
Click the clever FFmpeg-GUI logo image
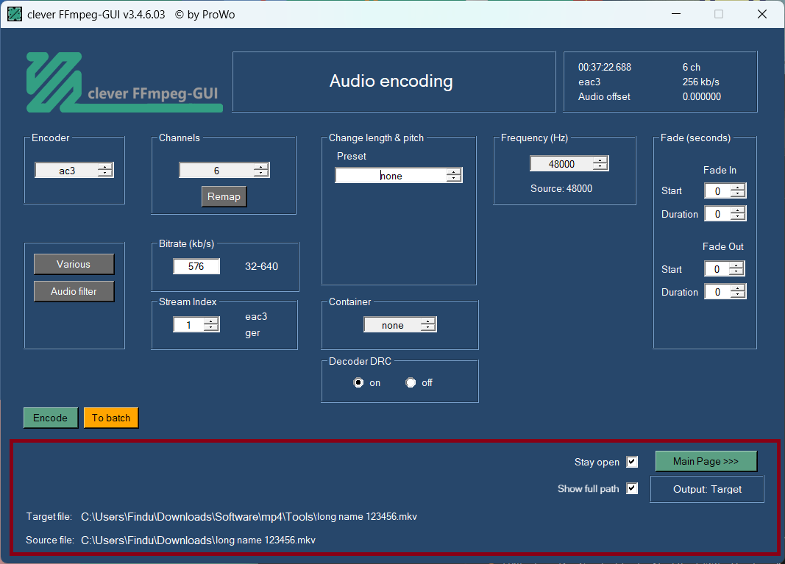coord(124,82)
